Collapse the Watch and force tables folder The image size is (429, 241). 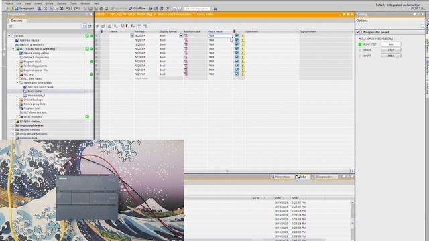coord(17,83)
